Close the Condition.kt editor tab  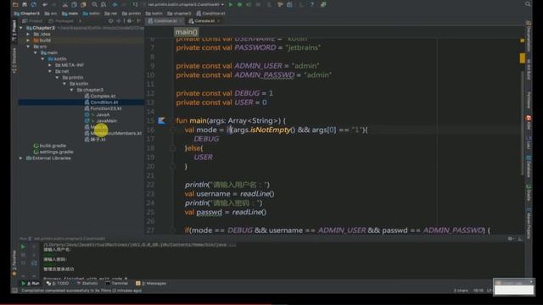(181, 21)
